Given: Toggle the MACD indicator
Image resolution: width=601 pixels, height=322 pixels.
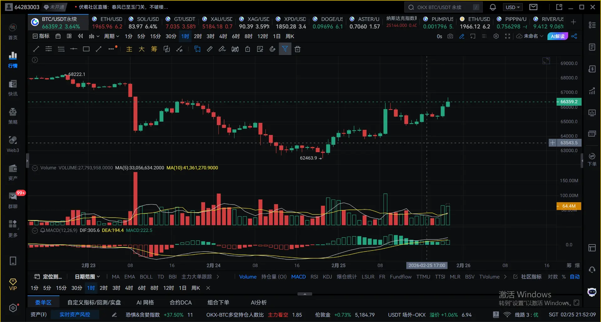Looking at the screenshot, I should coord(298,277).
